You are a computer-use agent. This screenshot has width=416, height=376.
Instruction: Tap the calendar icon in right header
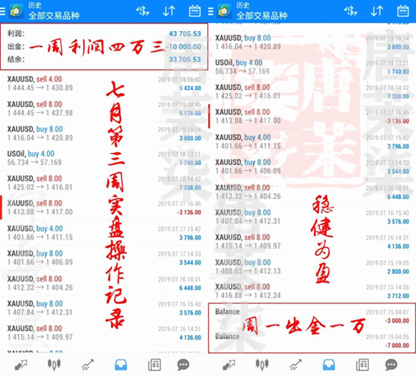click(402, 11)
